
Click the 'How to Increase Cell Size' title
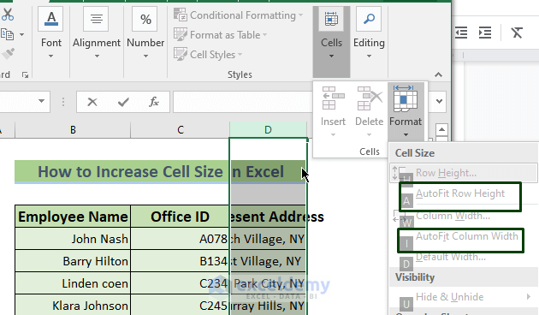(x=130, y=171)
